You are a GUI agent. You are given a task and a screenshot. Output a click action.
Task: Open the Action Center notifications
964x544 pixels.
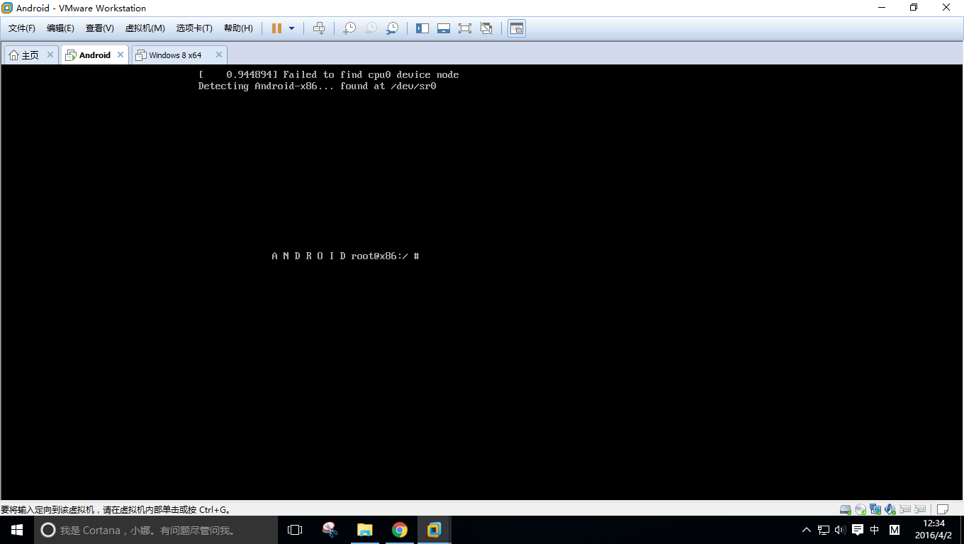point(858,530)
